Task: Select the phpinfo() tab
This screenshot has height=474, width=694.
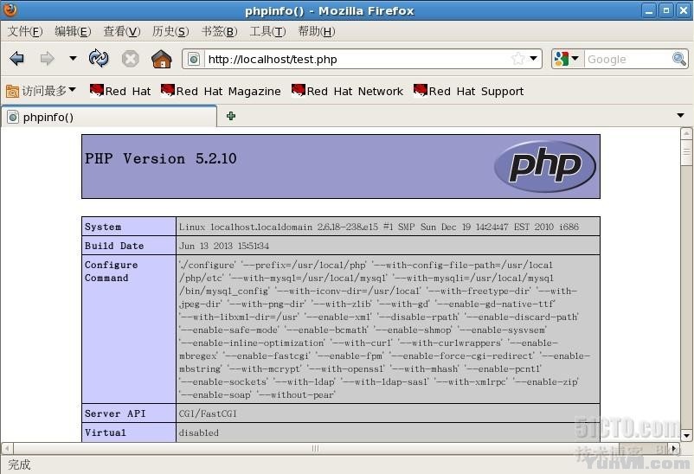Action: [109, 117]
